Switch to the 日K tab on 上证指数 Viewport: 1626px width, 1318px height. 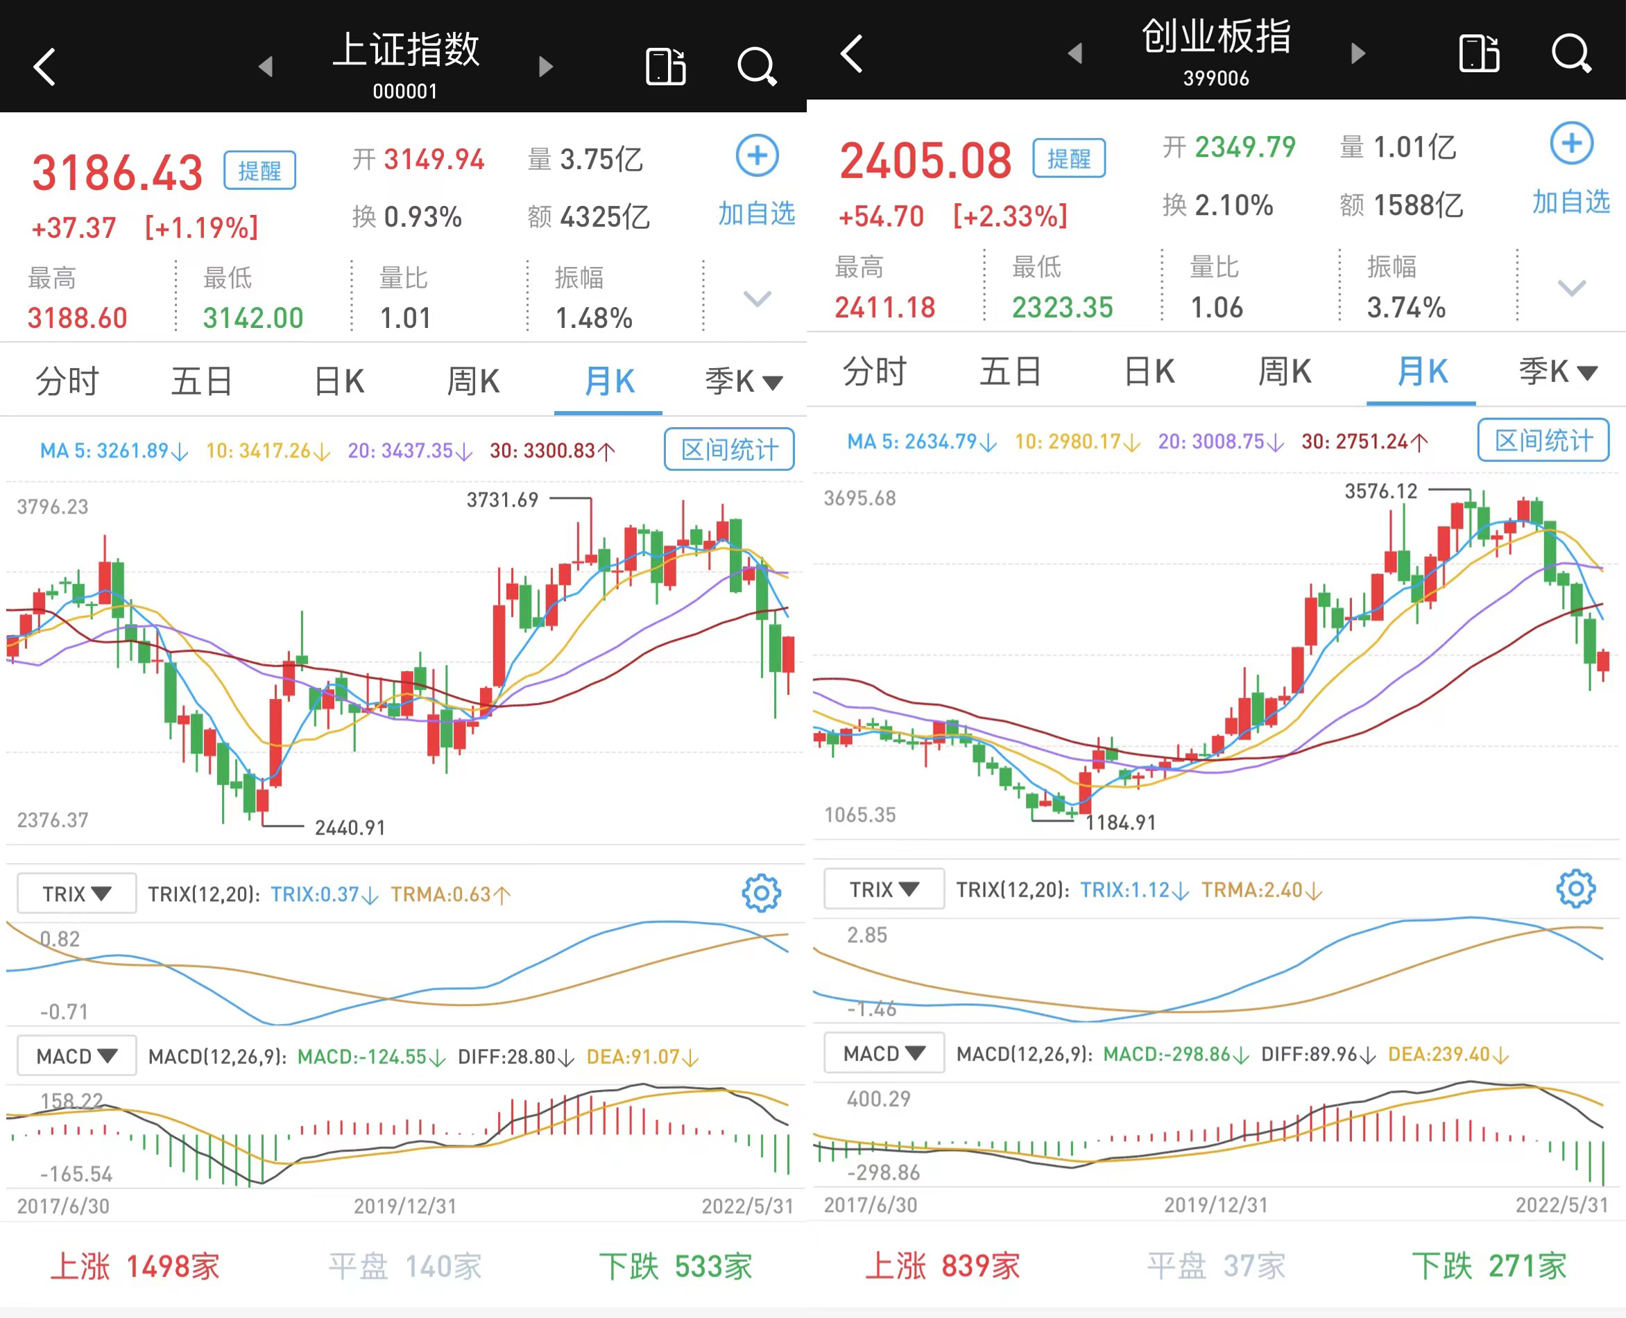point(339,381)
